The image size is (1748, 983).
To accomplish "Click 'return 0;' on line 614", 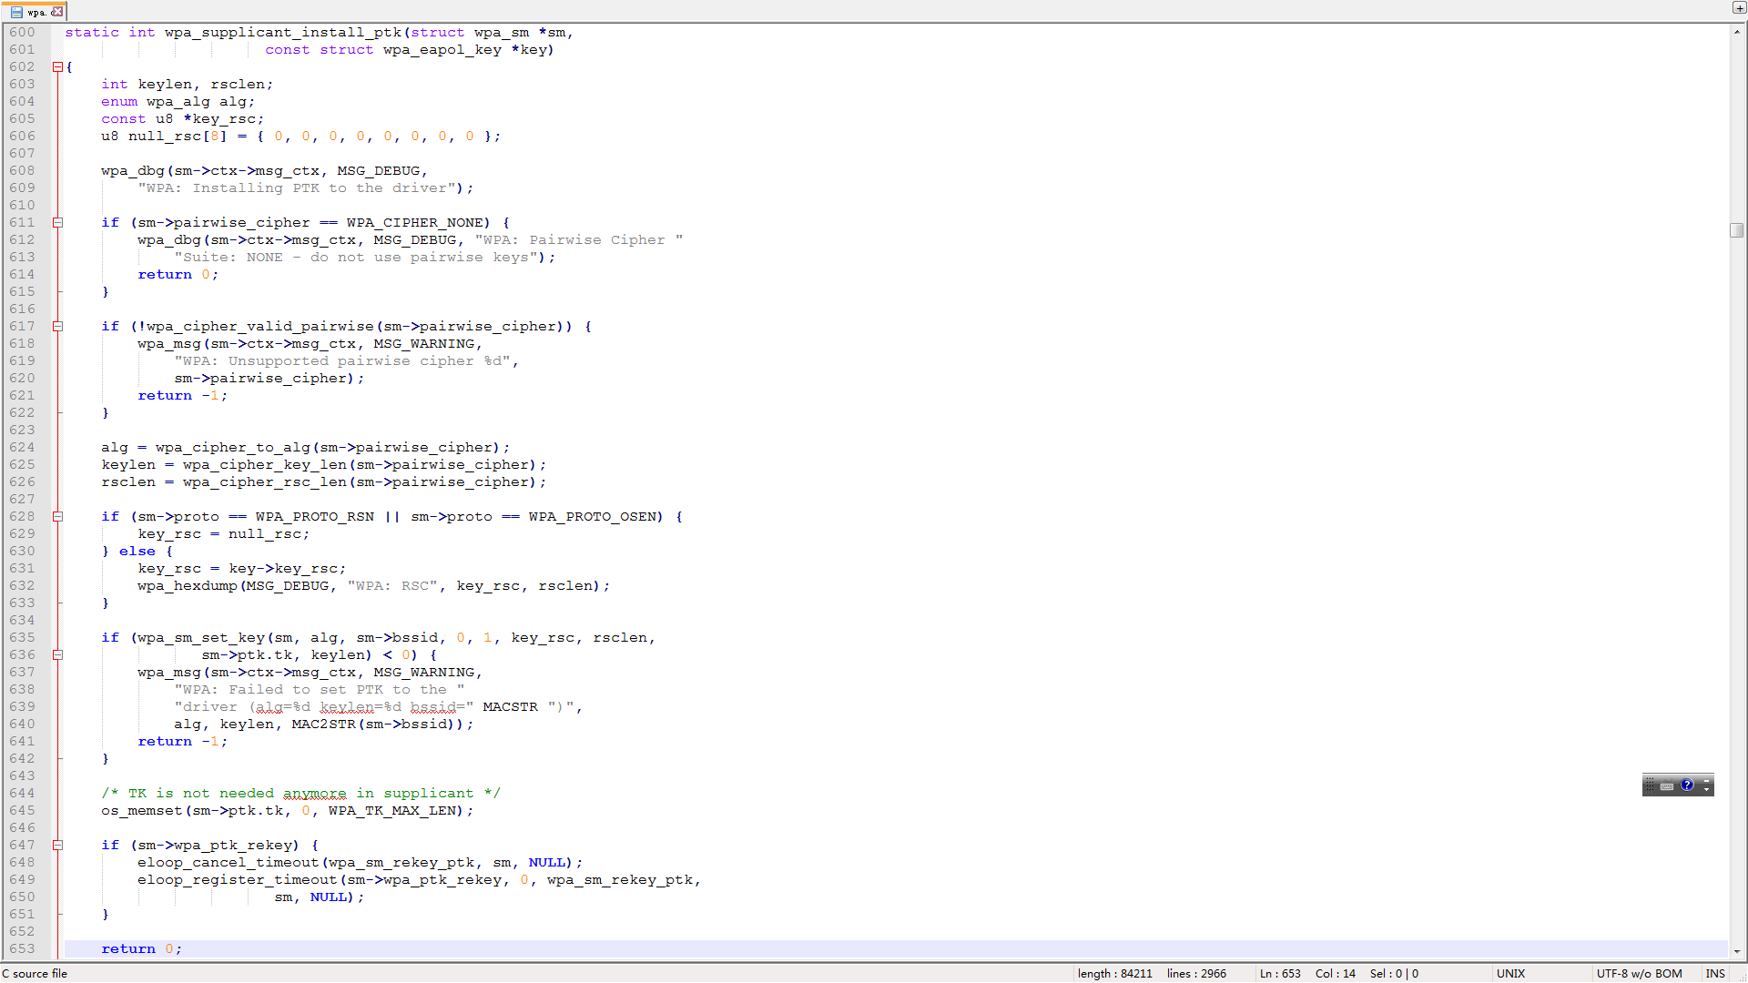I will [x=178, y=275].
